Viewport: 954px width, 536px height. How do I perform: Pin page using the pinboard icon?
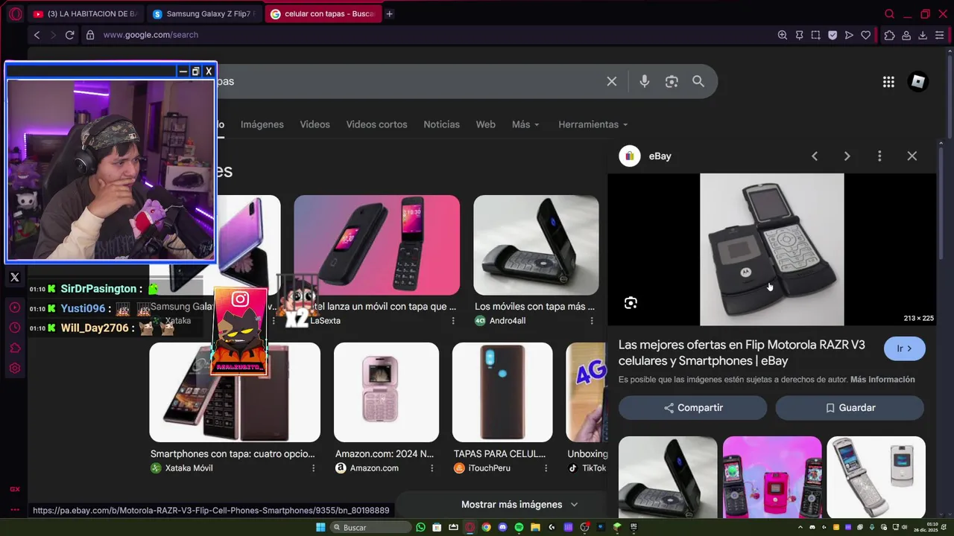(799, 35)
